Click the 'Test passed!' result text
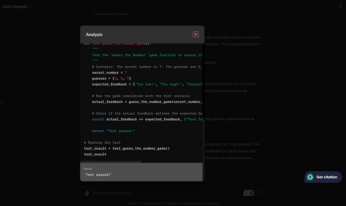This screenshot has height=206, width=346. pyautogui.click(x=98, y=175)
